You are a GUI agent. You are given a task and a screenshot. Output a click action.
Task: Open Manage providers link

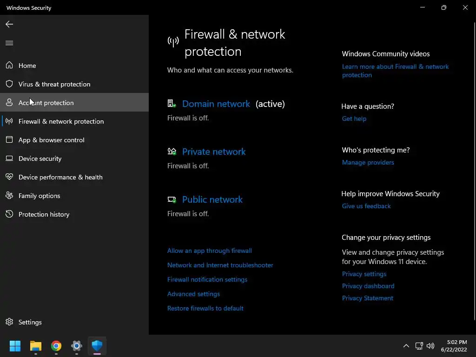point(368,162)
